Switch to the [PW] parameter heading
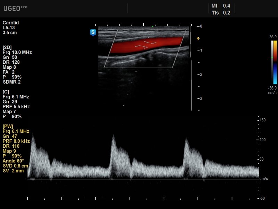This screenshot has height=209, width=278. tap(8, 126)
